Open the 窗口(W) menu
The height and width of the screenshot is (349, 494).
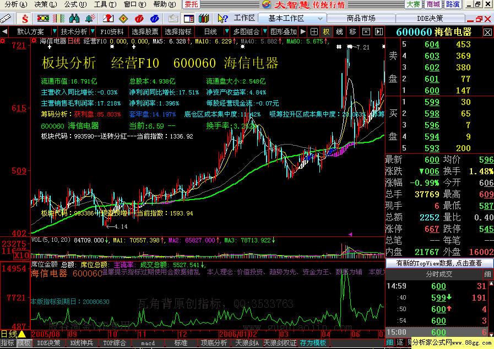pos(135,4)
